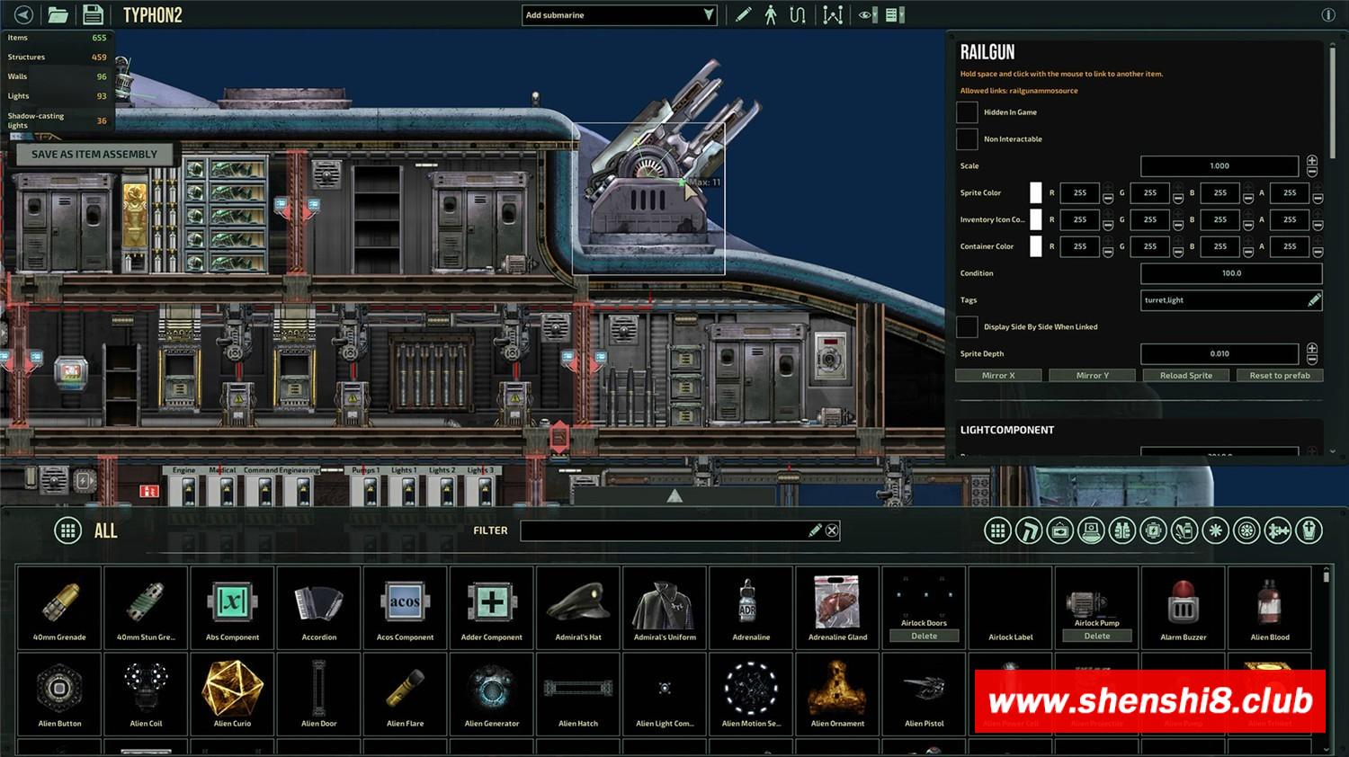This screenshot has height=757, width=1349.
Task: Adjust Container Color G value stepper
Action: 1177,246
